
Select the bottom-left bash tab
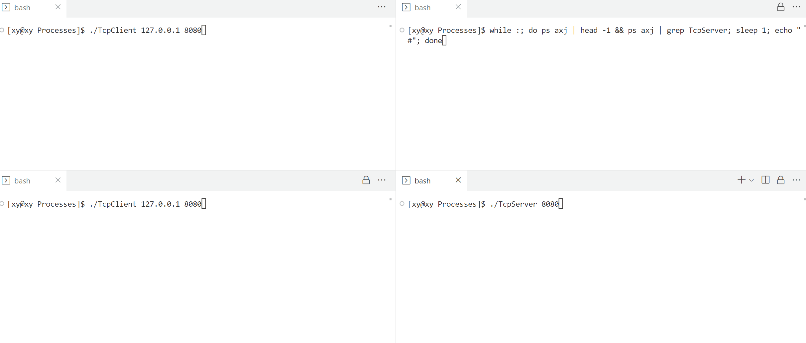(x=22, y=181)
